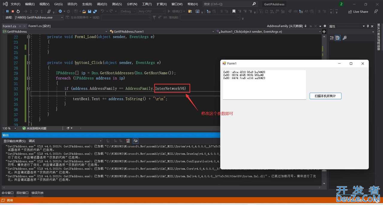
Task: Close the Properties panel
Action: [x=372, y=26]
